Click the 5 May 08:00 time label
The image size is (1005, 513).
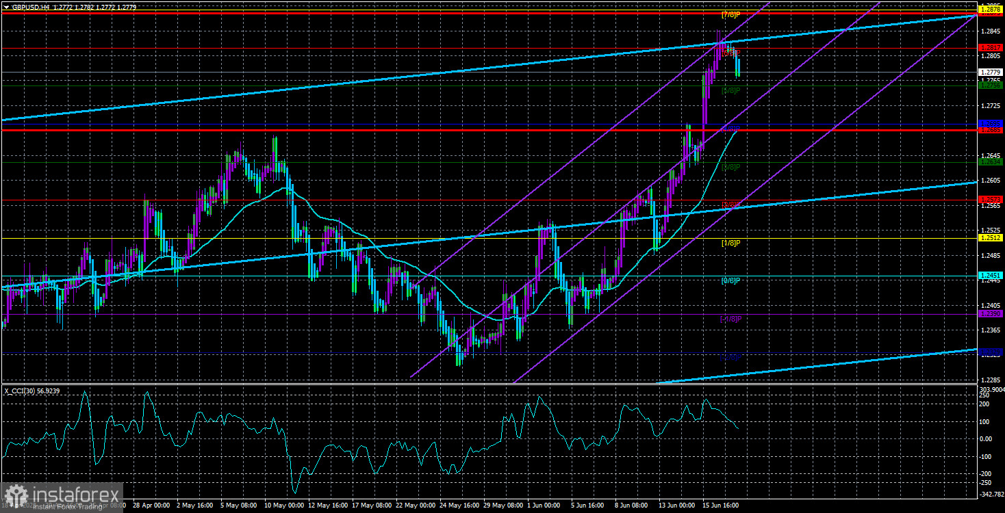pyautogui.click(x=239, y=506)
